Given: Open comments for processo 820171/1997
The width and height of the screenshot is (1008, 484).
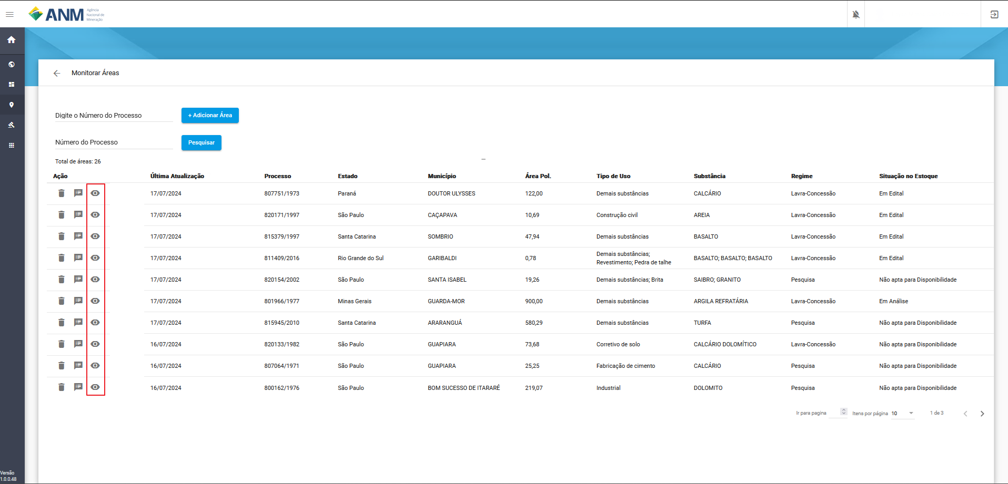Looking at the screenshot, I should pos(78,215).
